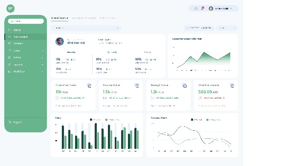Click the 30% quarterly growth value
The height and width of the screenshot is (166, 290).
(x=99, y=69)
